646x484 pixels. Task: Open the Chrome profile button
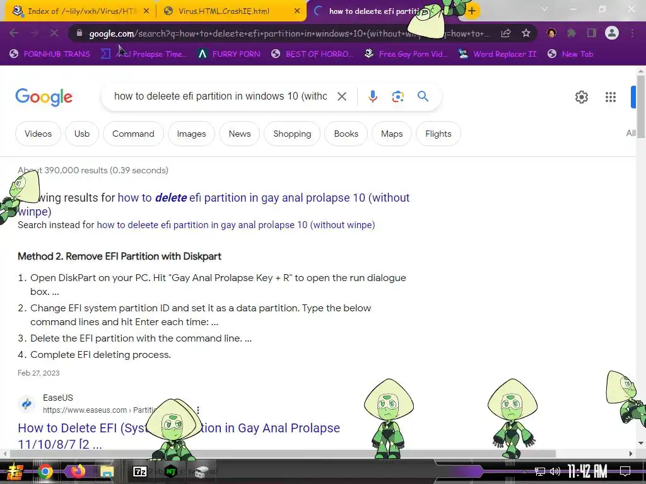click(x=612, y=33)
